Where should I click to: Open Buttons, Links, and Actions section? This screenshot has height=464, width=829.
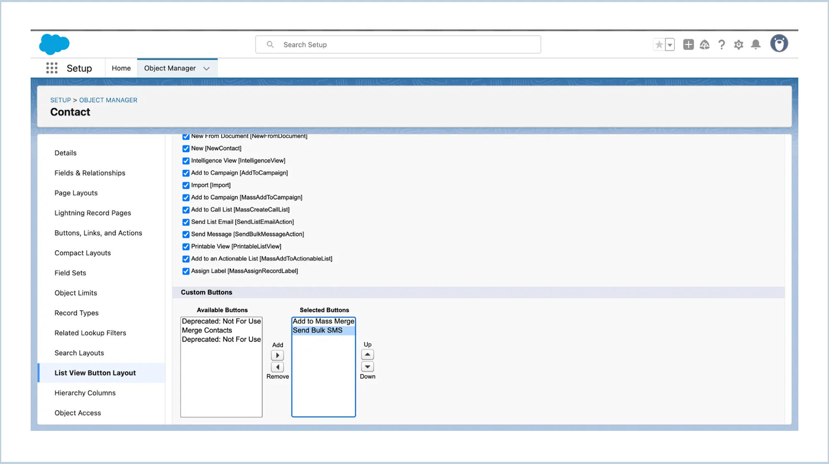pos(98,233)
